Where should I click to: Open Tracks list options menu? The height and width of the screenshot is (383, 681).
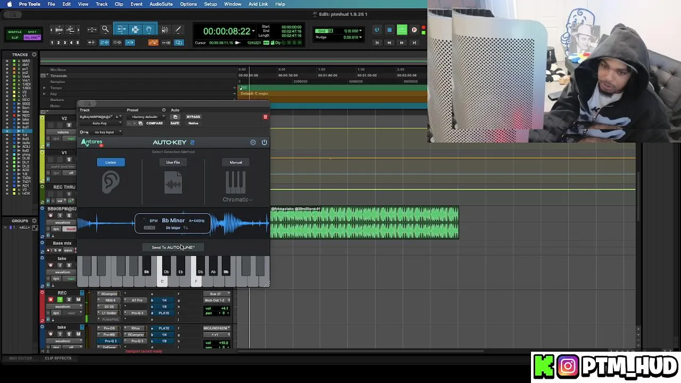34,54
